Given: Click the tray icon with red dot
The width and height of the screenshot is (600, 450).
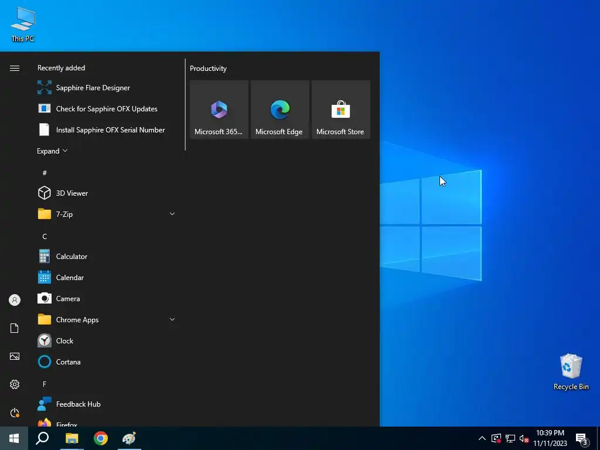Looking at the screenshot, I should [x=496, y=438].
